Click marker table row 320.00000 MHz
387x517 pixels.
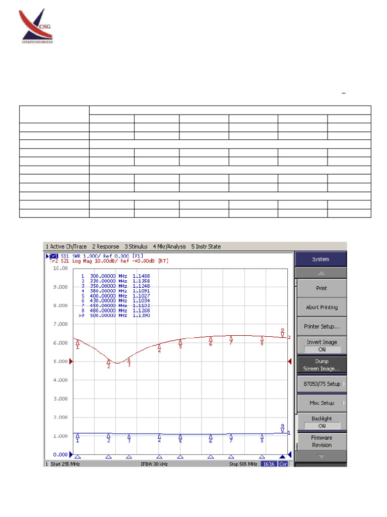tap(115, 281)
